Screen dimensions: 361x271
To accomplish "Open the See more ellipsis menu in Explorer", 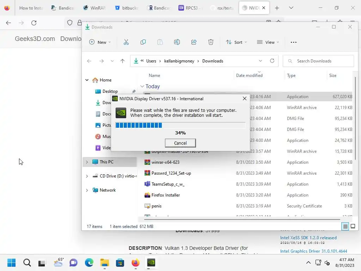I will pos(294,42).
